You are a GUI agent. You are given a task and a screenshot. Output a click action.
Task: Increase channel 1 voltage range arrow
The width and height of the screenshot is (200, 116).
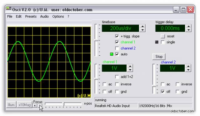click(130, 66)
